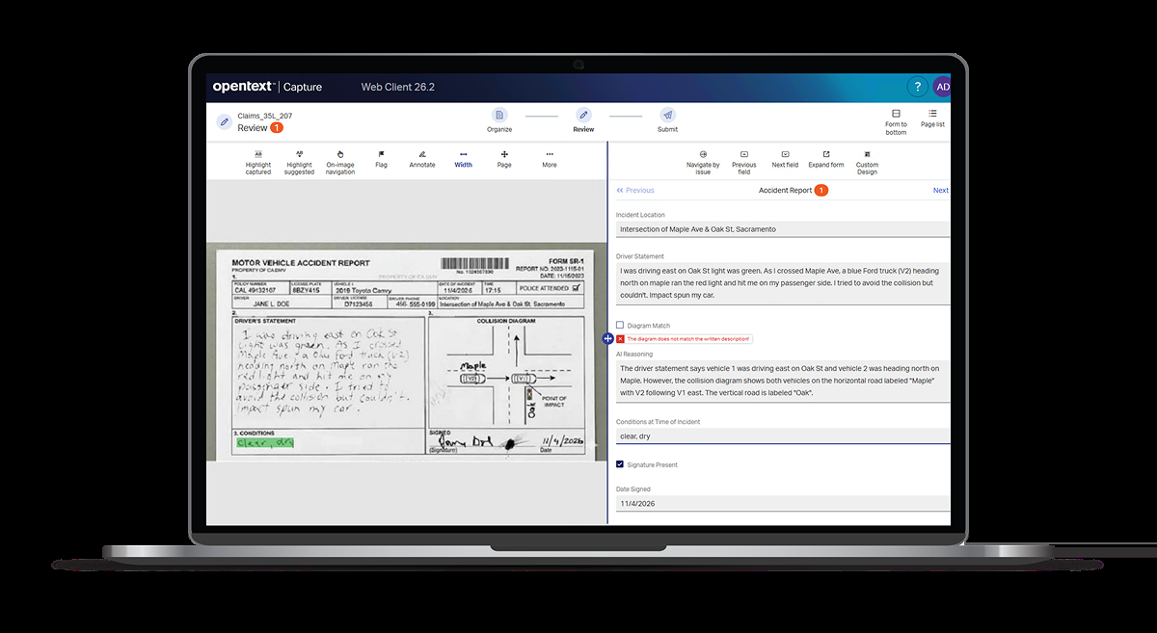Open help question mark icon
The height and width of the screenshot is (633, 1157).
click(918, 87)
